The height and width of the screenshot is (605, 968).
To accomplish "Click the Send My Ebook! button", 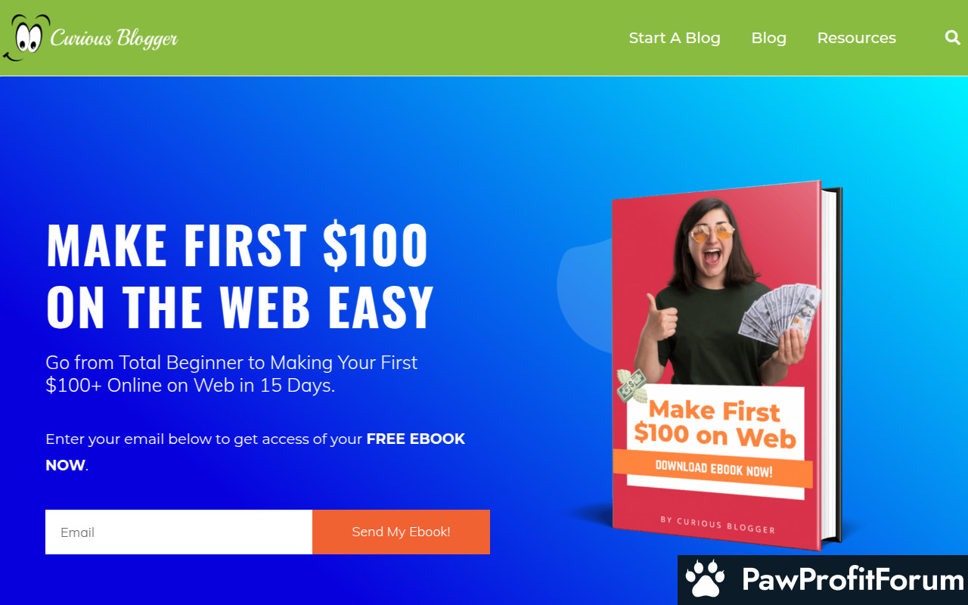I will (x=401, y=532).
